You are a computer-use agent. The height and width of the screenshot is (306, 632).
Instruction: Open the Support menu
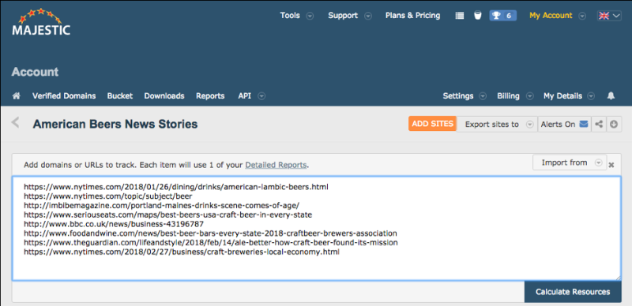click(x=343, y=16)
